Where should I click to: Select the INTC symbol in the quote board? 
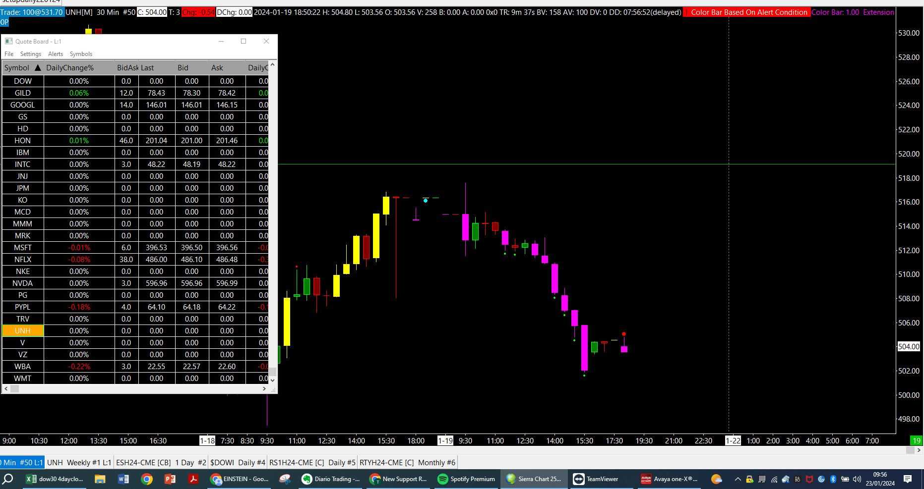(x=23, y=164)
